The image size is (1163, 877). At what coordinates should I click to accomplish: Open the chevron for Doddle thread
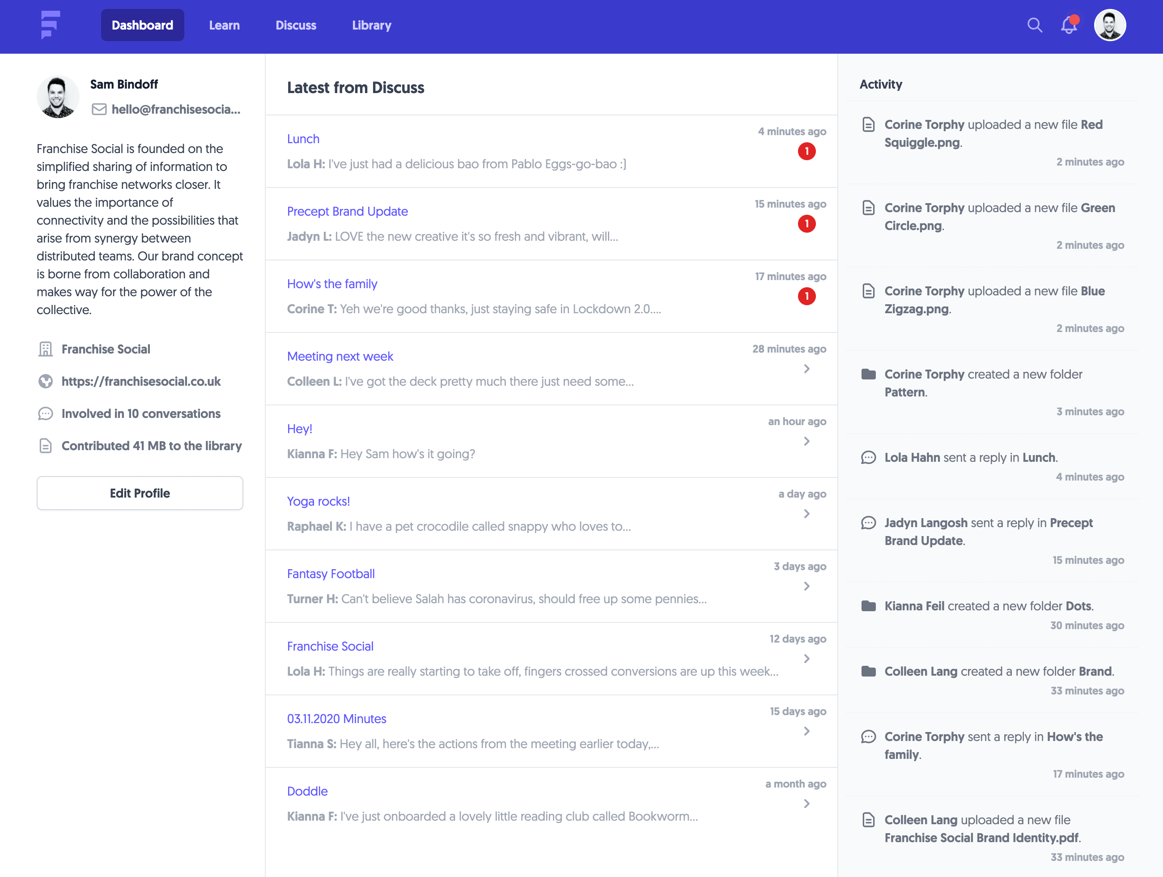pos(806,804)
